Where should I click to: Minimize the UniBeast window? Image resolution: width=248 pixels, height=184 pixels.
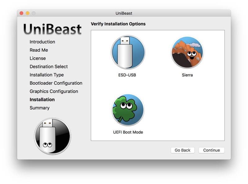coord(28,13)
